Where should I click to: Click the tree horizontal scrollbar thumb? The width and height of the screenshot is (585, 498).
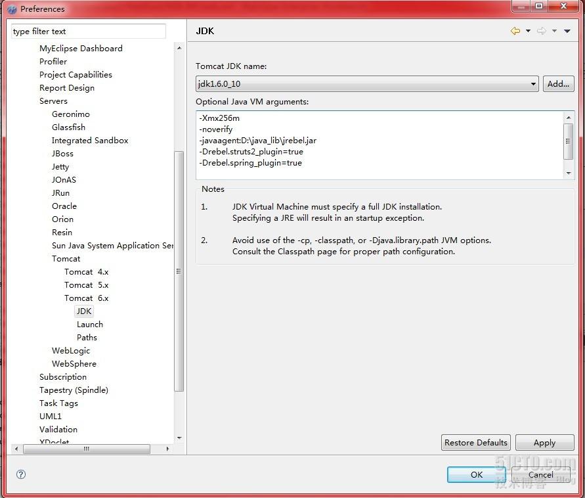(87, 449)
